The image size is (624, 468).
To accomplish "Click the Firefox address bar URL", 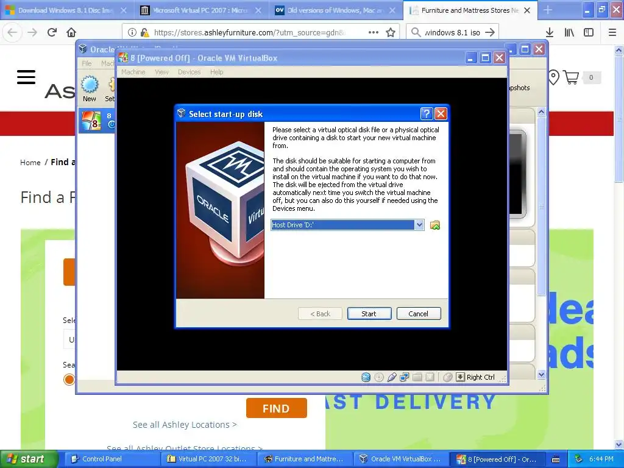I will tap(249, 33).
